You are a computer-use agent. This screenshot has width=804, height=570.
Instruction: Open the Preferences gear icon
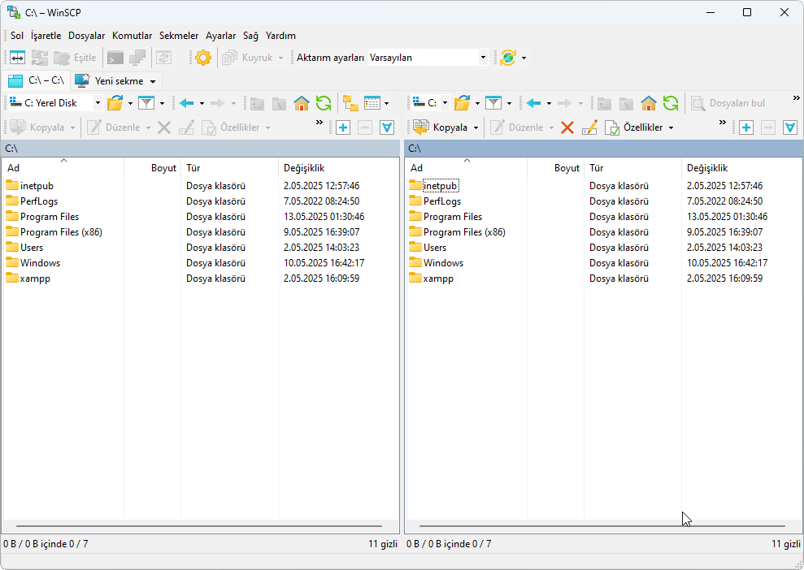coord(203,58)
